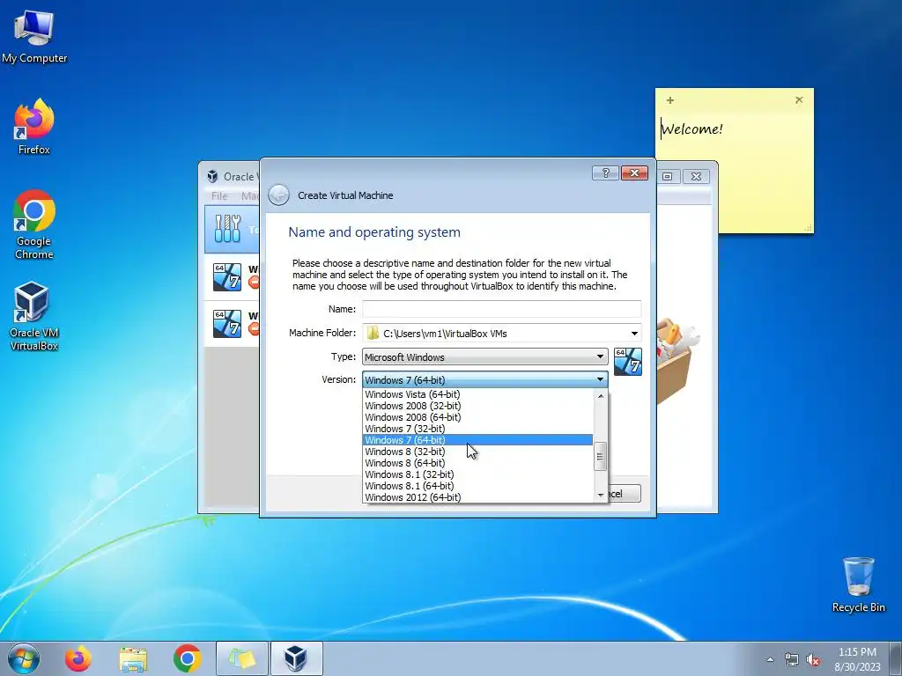Screen dimensions: 902x676
Task: Choose Windows 8 (32-bit) version
Action: tap(478, 452)
